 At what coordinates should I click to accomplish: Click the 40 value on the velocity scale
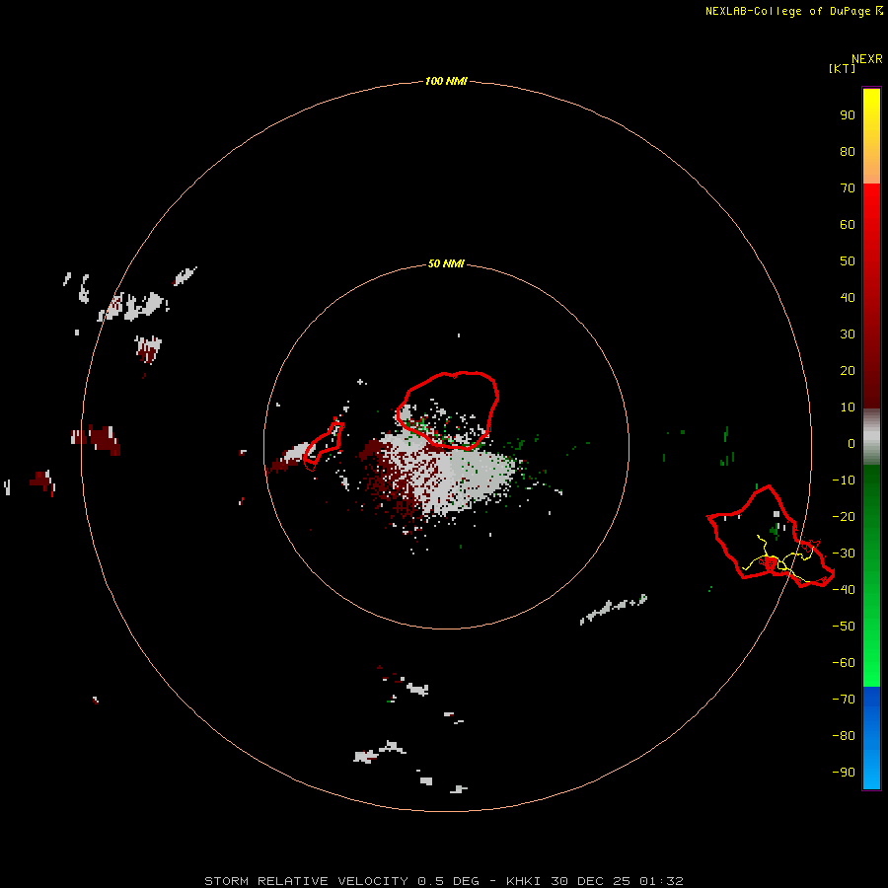(848, 297)
